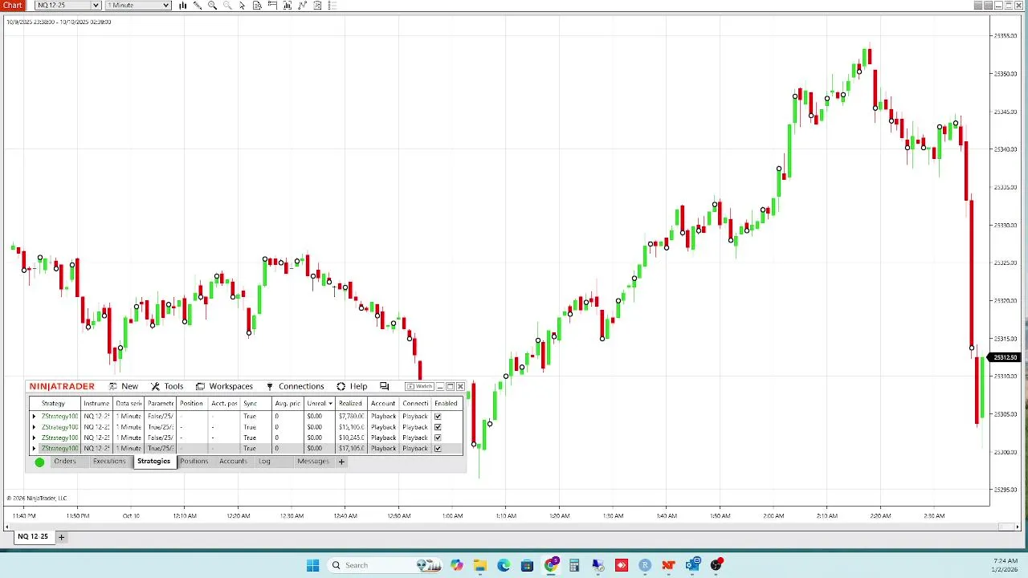Open the Workspaces menu

pos(224,386)
